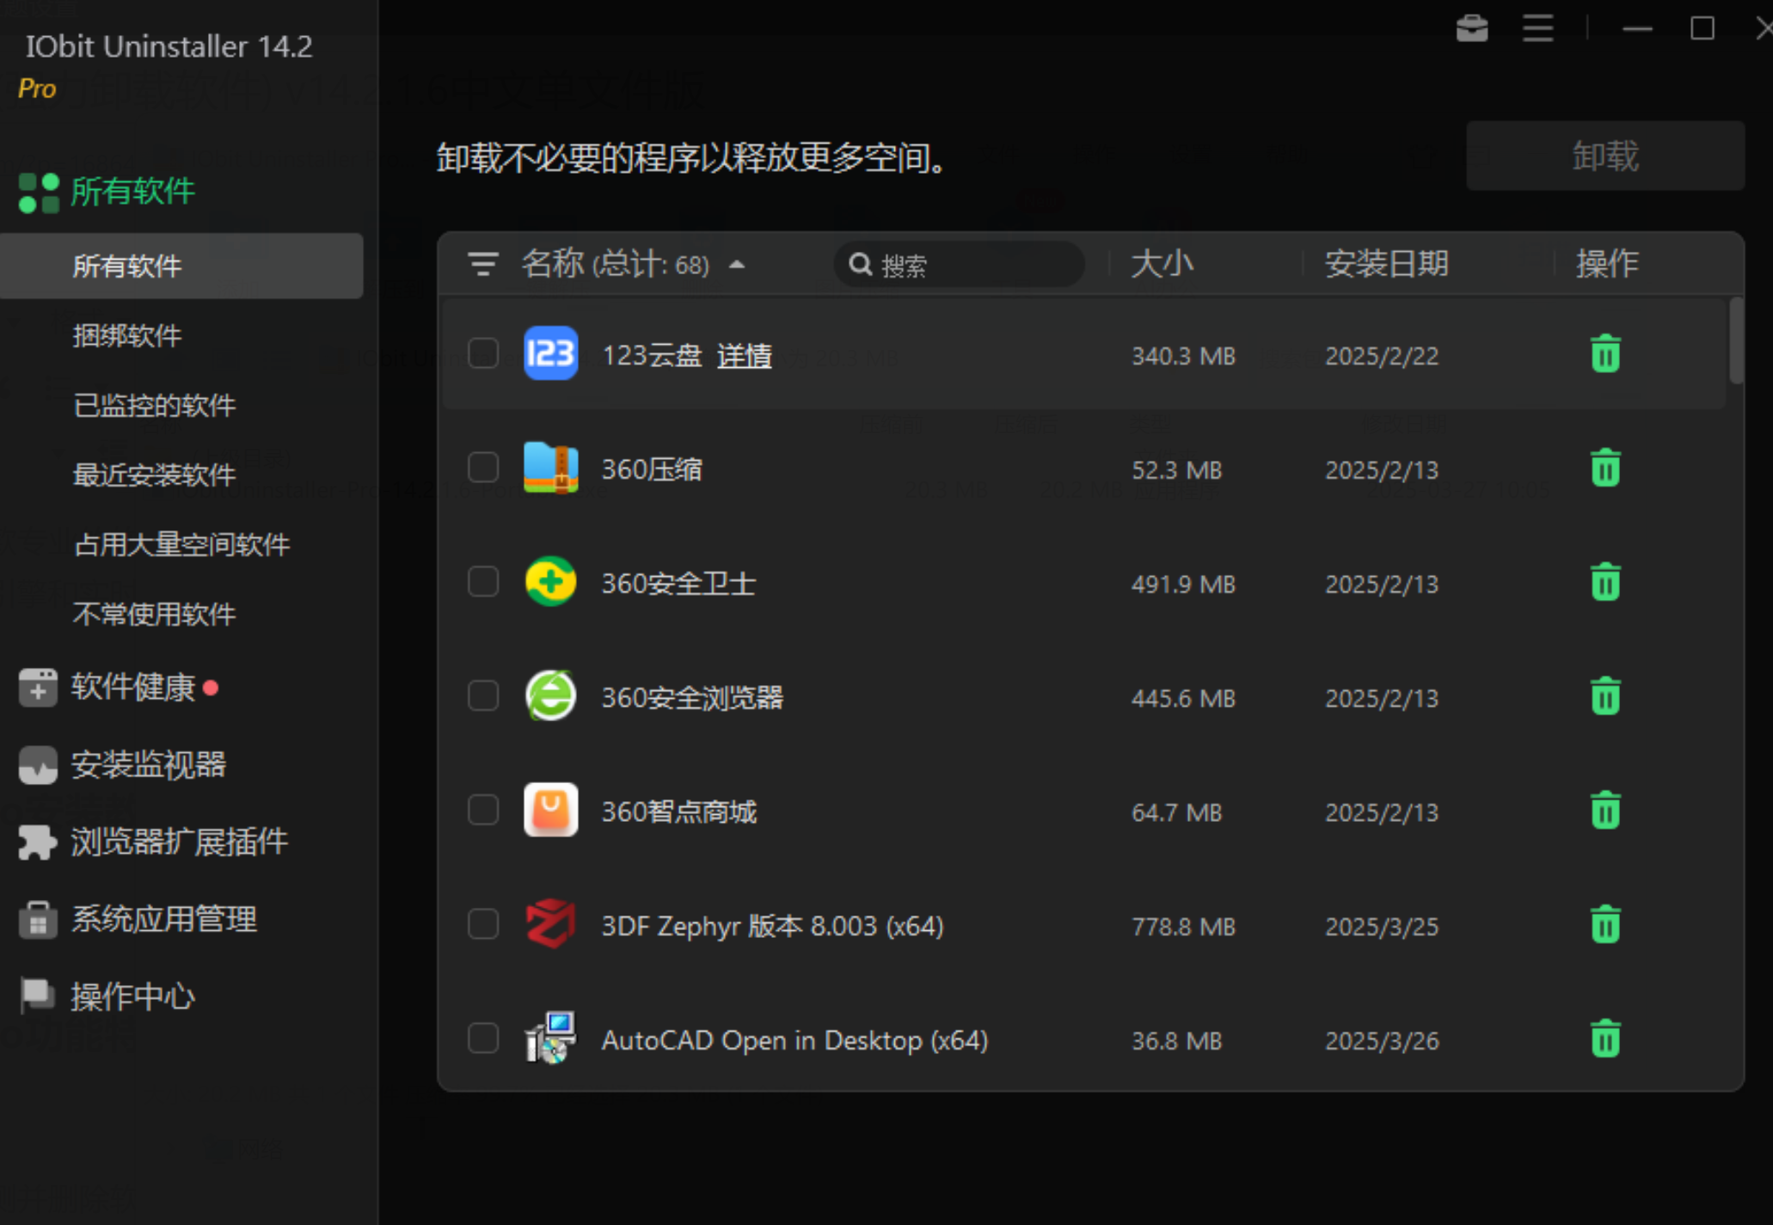This screenshot has width=1773, height=1225.
Task: Click the 操作 column header
Action: (1607, 264)
